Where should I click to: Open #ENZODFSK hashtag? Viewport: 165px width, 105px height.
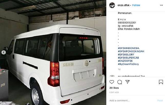(x=125, y=61)
